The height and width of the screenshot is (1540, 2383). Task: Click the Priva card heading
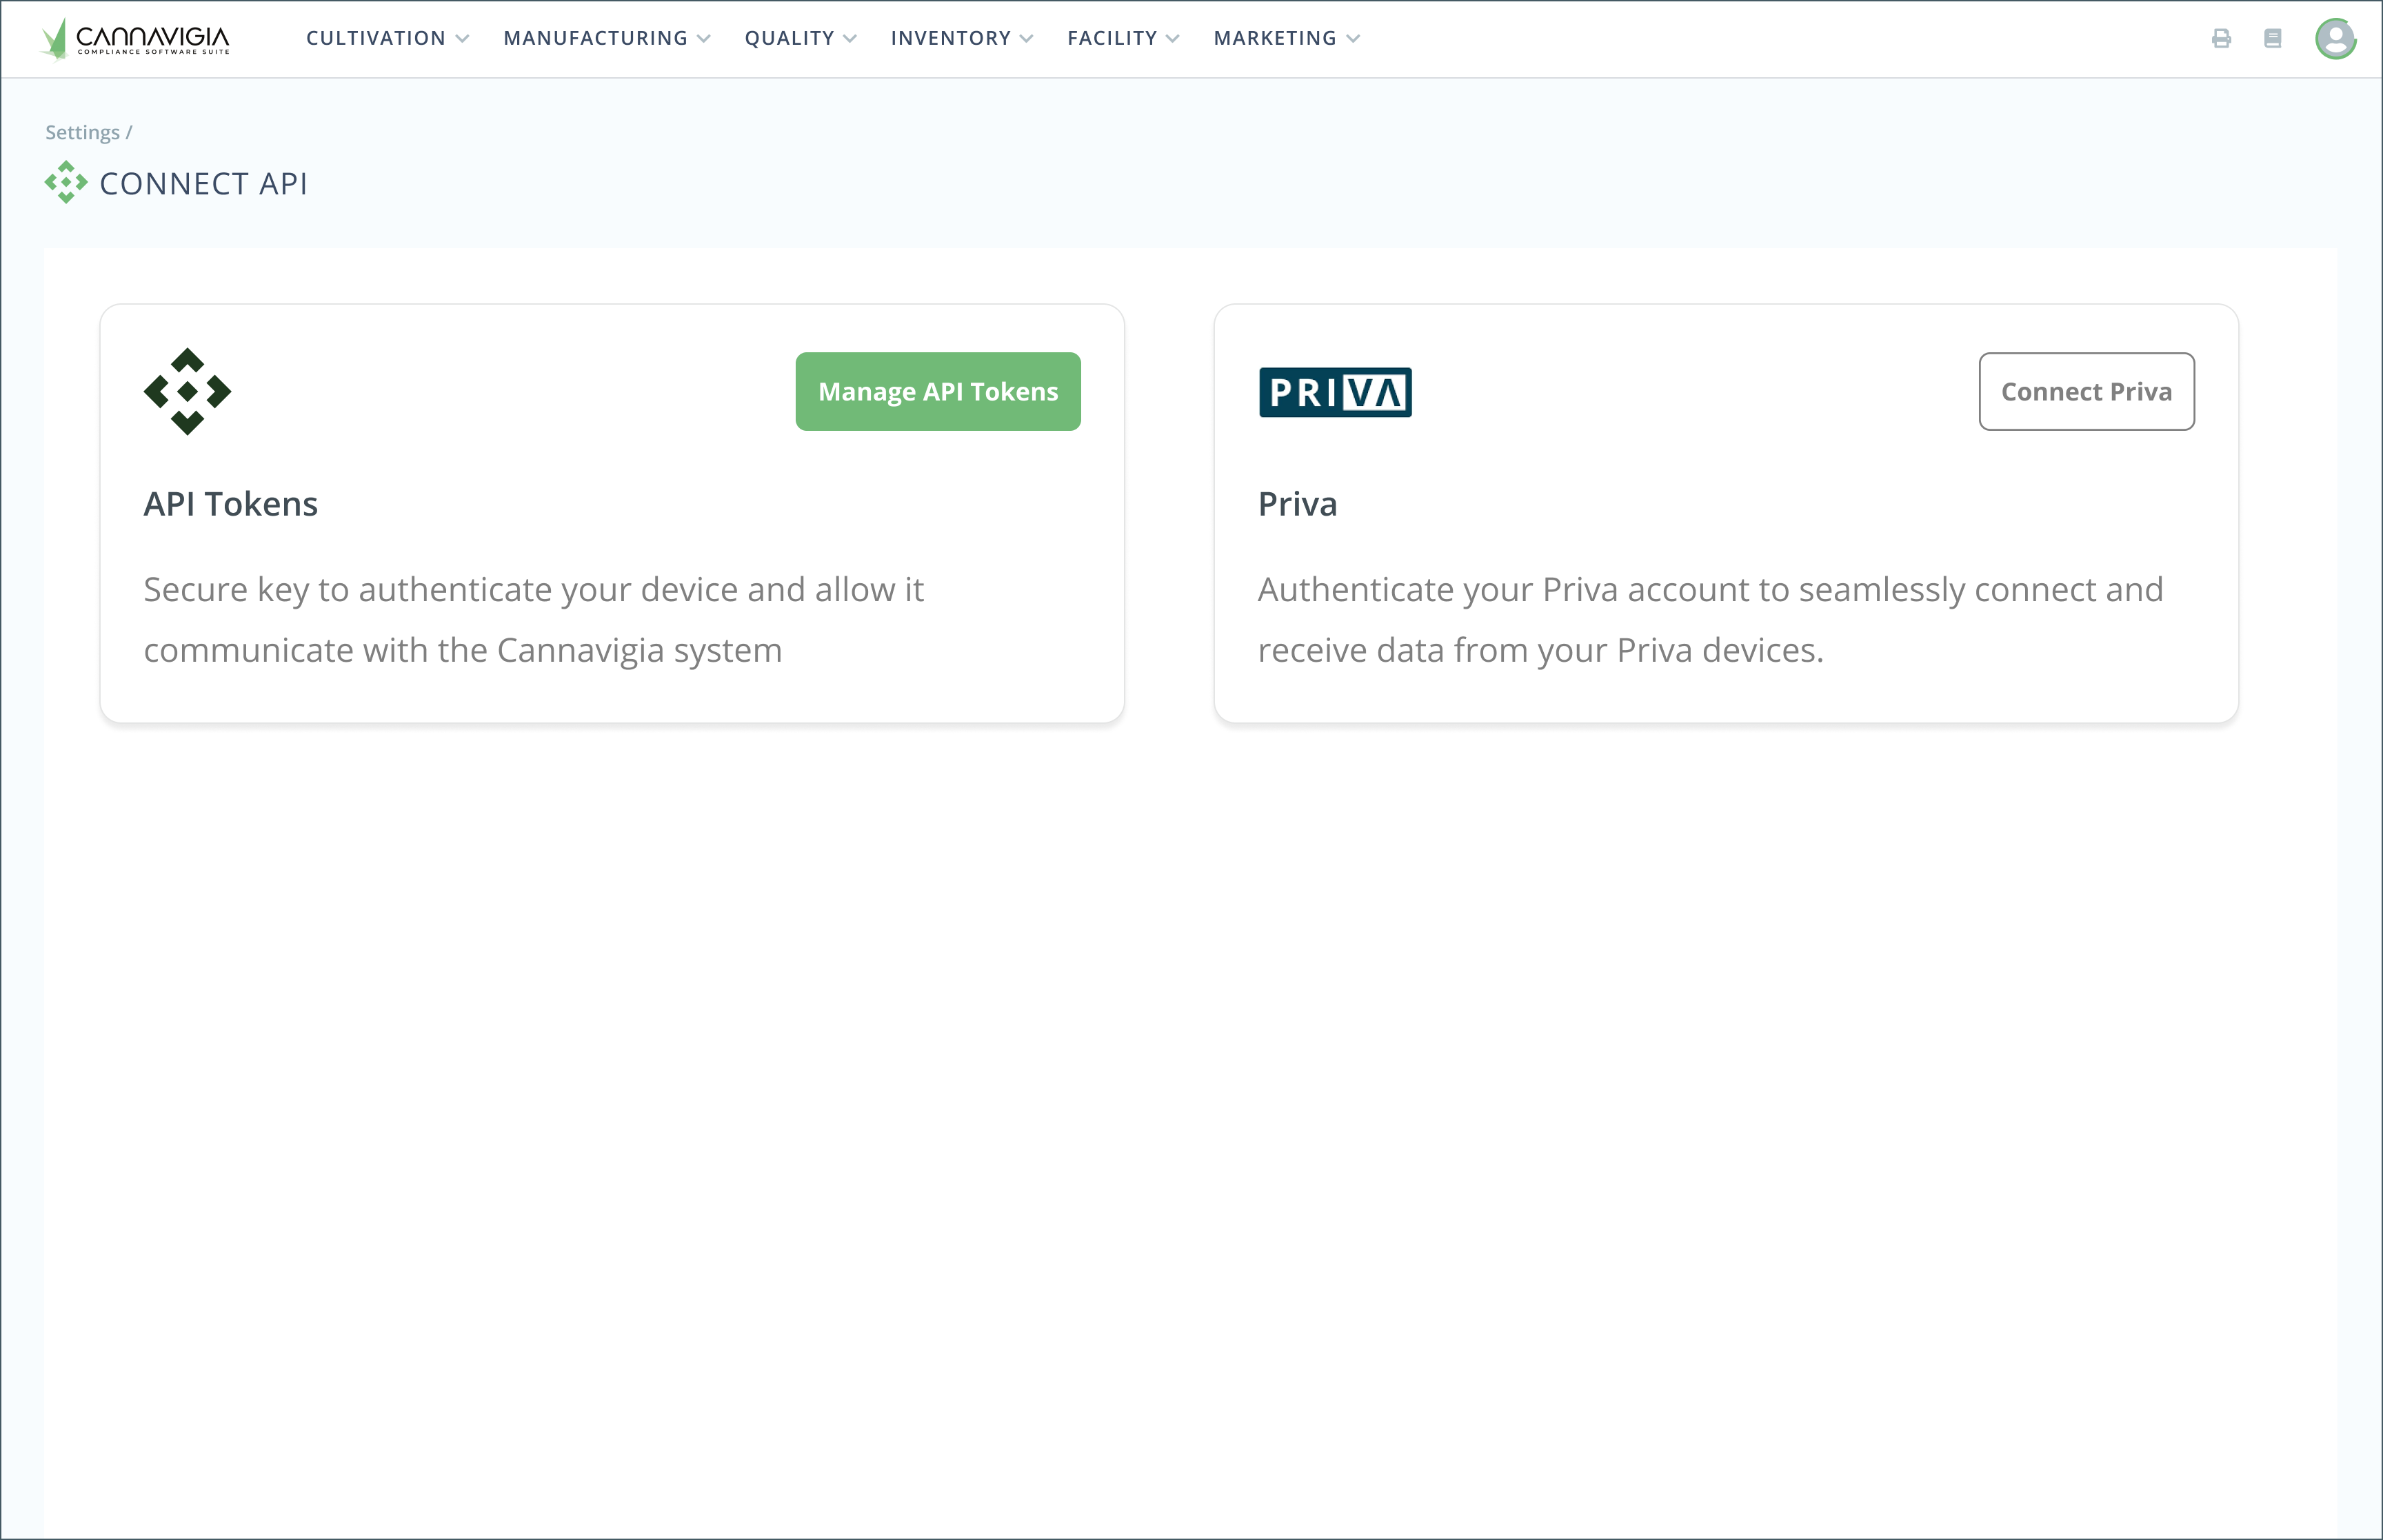click(x=1297, y=504)
